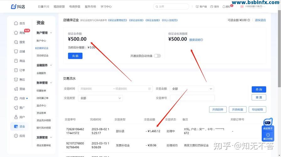
Task: Select 店铺保证金 submenu item
Action: 42,48
